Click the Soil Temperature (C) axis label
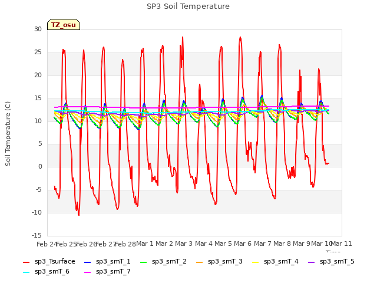Image resolution: width=377 pixels, height=283 pixels. coord(8,134)
